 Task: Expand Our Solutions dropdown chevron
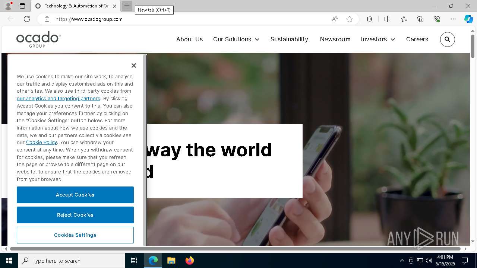[x=257, y=39]
